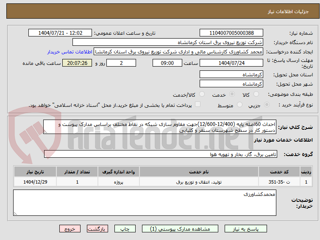Click the کد خدمت column header
This screenshot has width=320, height=240.
[x=279, y=172]
